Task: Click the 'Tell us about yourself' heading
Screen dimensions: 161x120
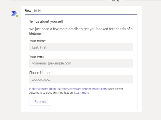Action: pyautogui.click(x=46, y=21)
